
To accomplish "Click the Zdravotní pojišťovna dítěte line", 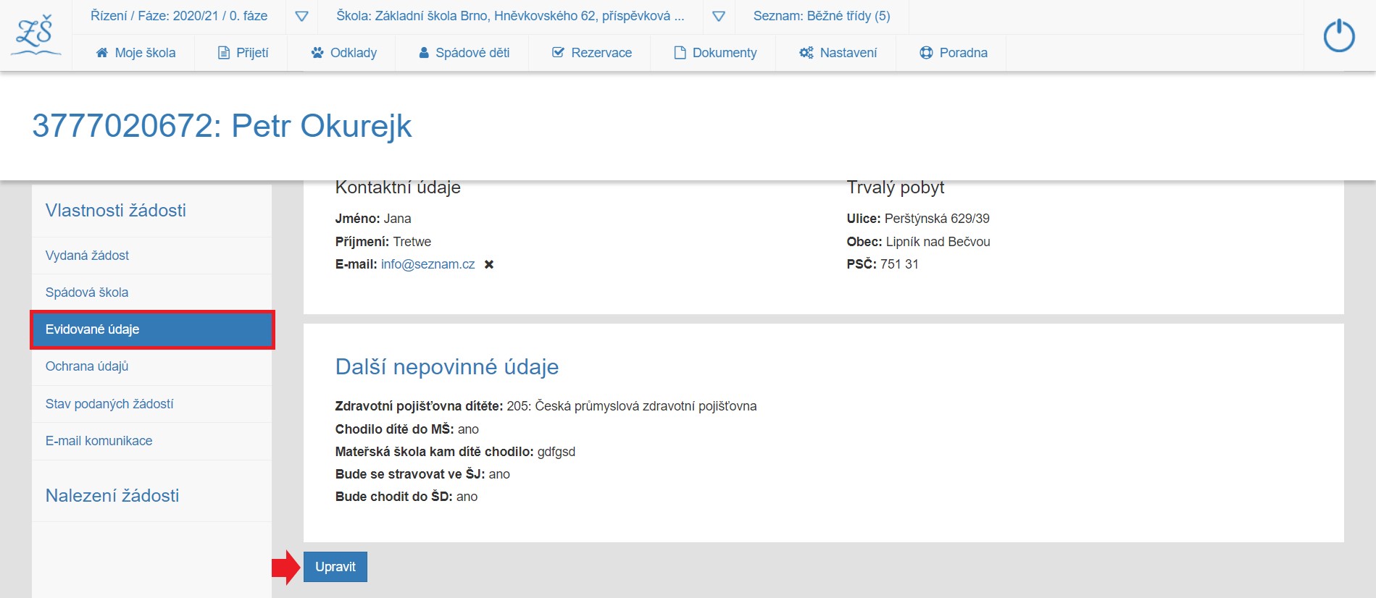I will click(x=546, y=406).
